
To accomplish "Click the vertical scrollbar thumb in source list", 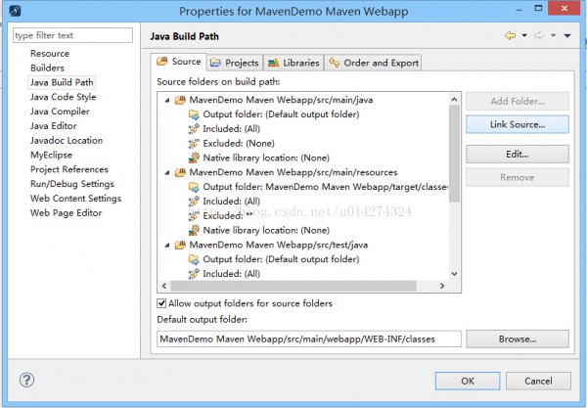I will 454,154.
